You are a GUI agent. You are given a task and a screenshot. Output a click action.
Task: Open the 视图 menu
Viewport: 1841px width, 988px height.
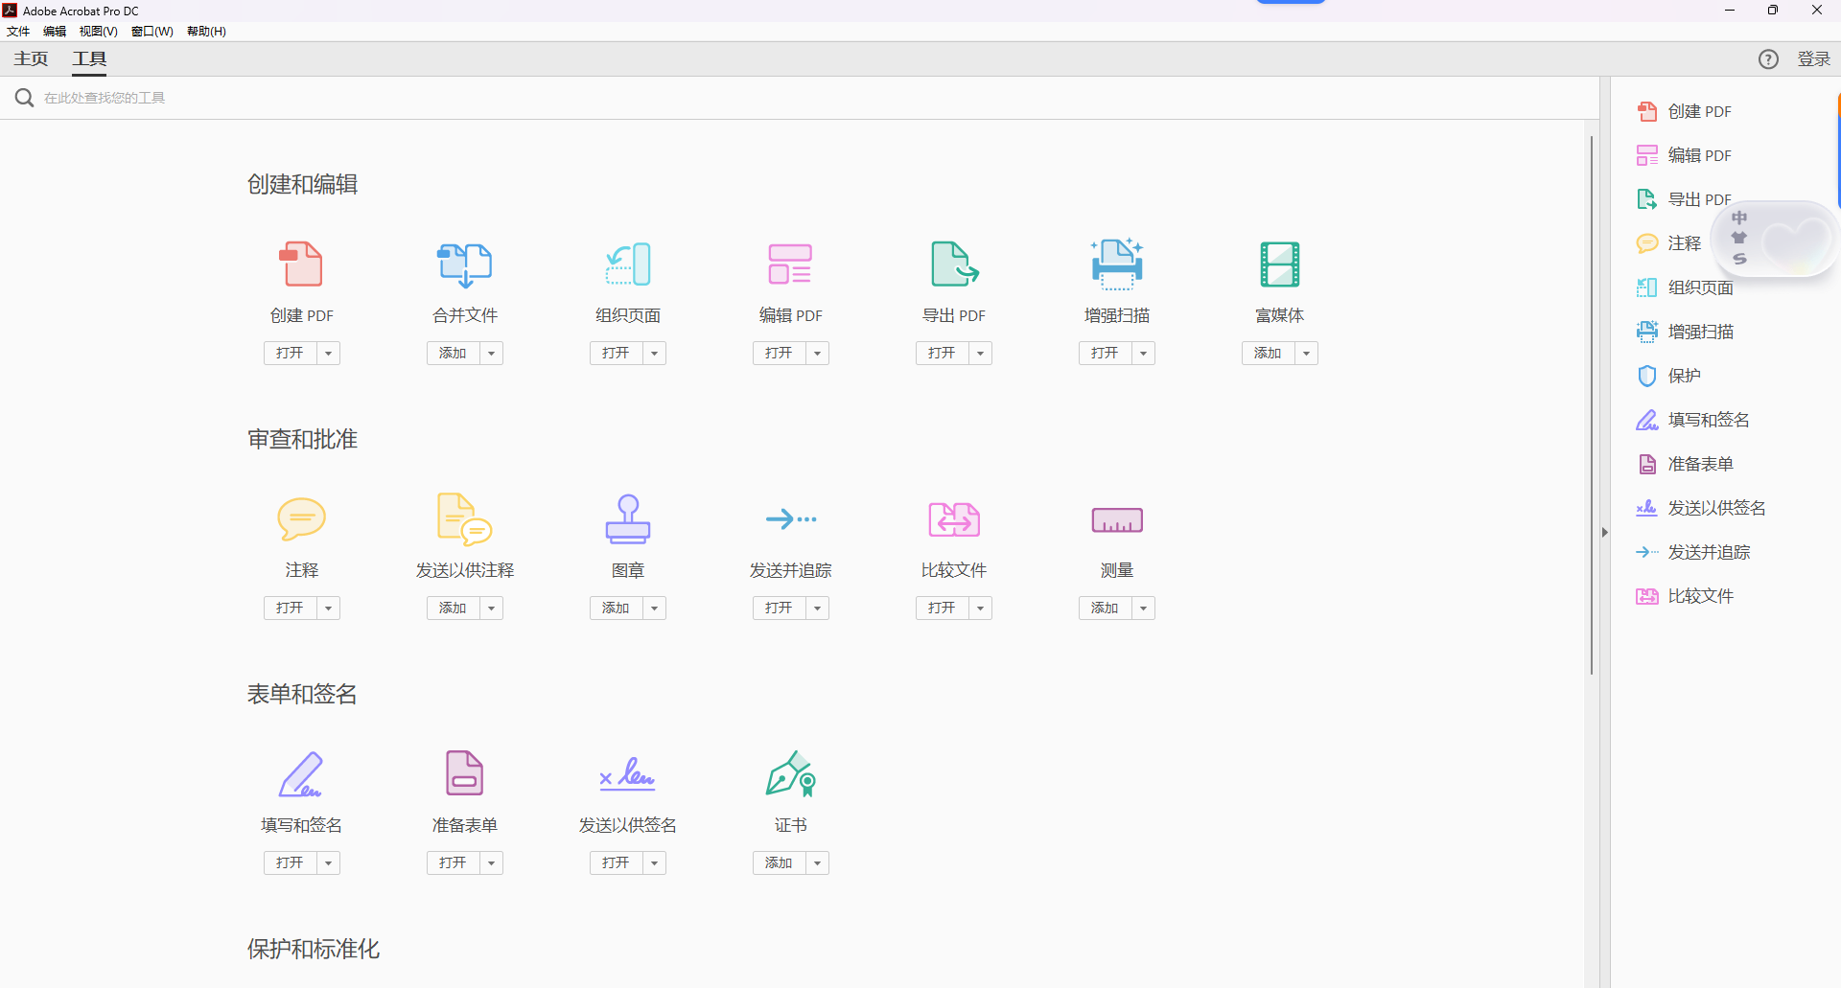click(x=97, y=31)
